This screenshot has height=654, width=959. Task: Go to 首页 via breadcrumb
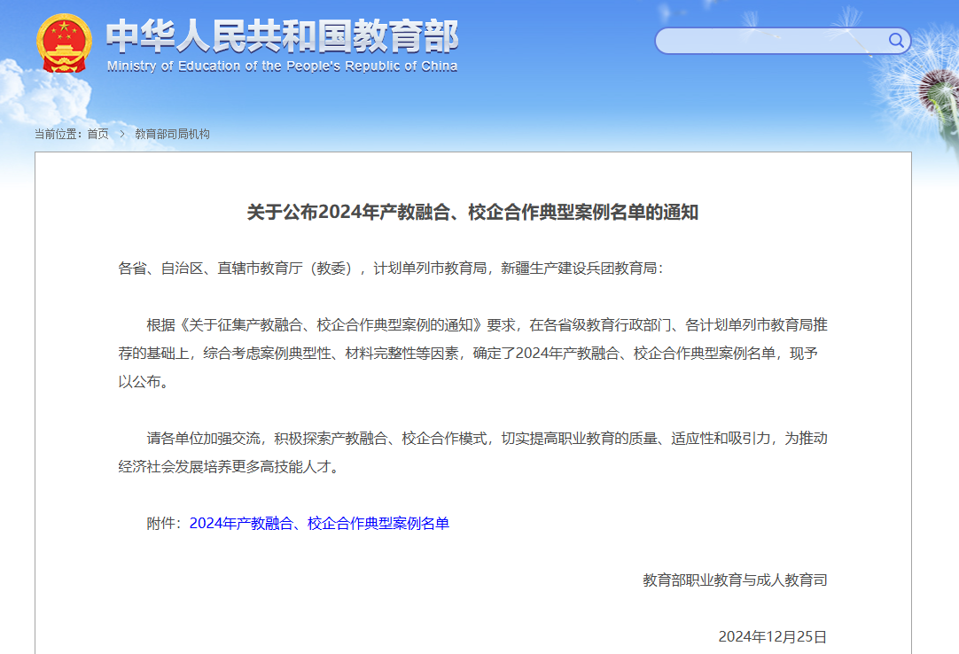click(97, 135)
